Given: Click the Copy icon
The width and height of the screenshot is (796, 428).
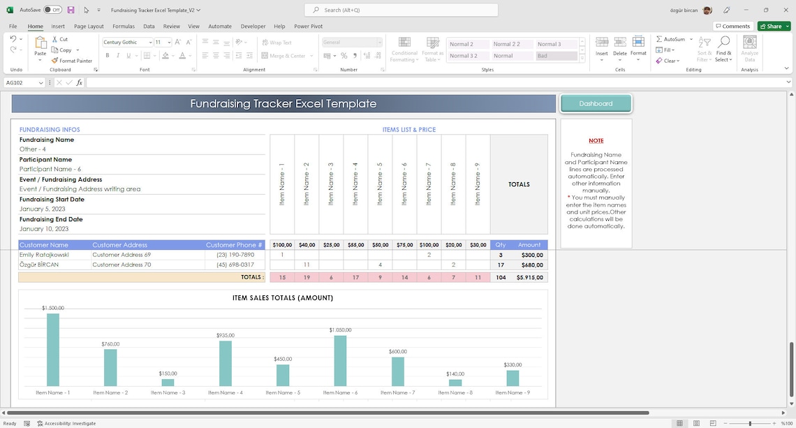Looking at the screenshot, I should [x=55, y=50].
